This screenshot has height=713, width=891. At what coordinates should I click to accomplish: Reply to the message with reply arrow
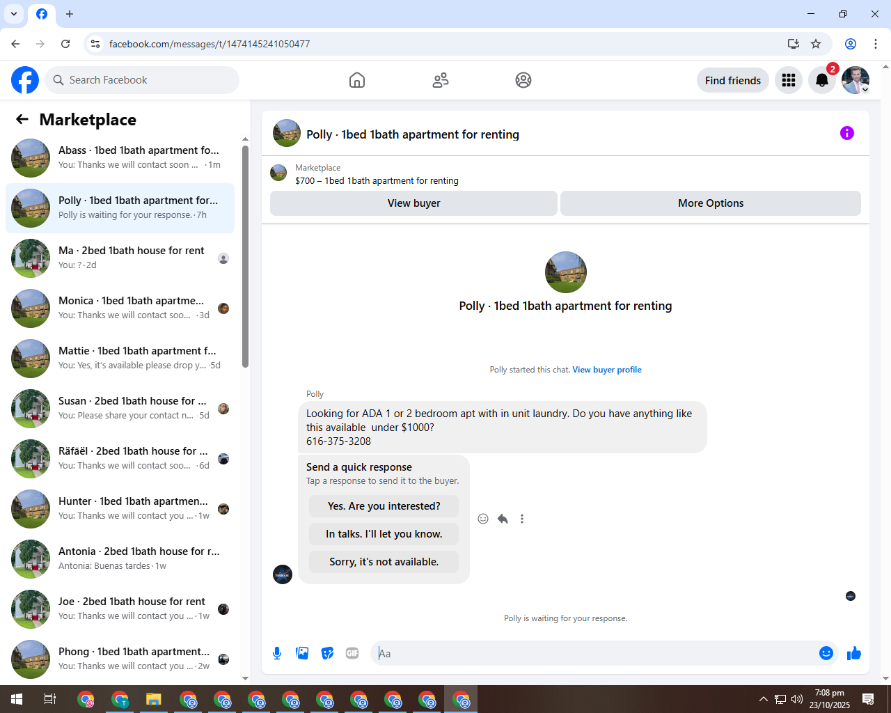coord(503,519)
